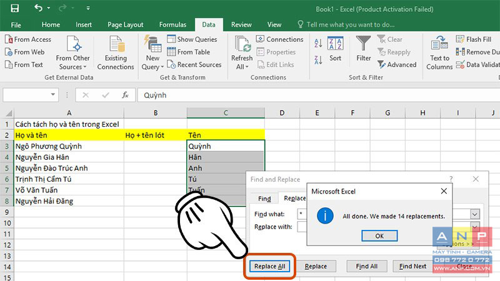Image resolution: width=500 pixels, height=281 pixels.
Task: Switch to the Home ribbon tab
Action: click(x=51, y=24)
